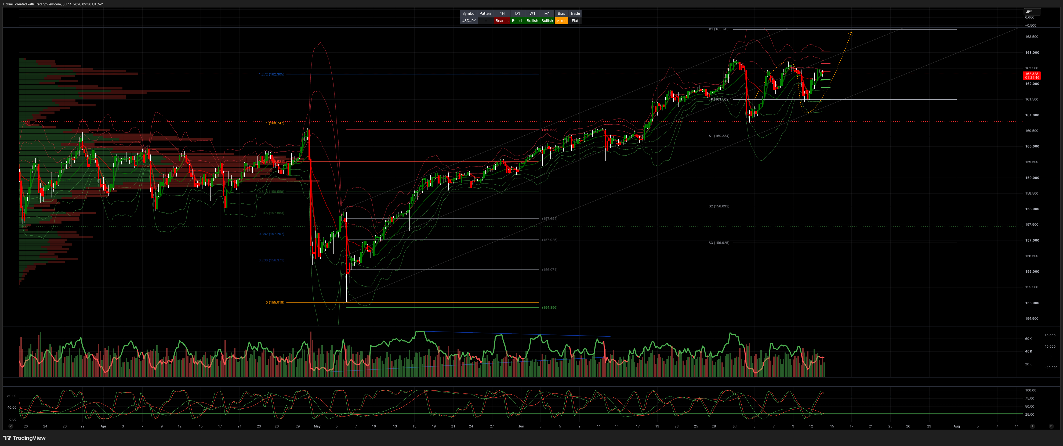This screenshot has width=1063, height=446.
Task: Select the Bias header cell
Action: (561, 14)
